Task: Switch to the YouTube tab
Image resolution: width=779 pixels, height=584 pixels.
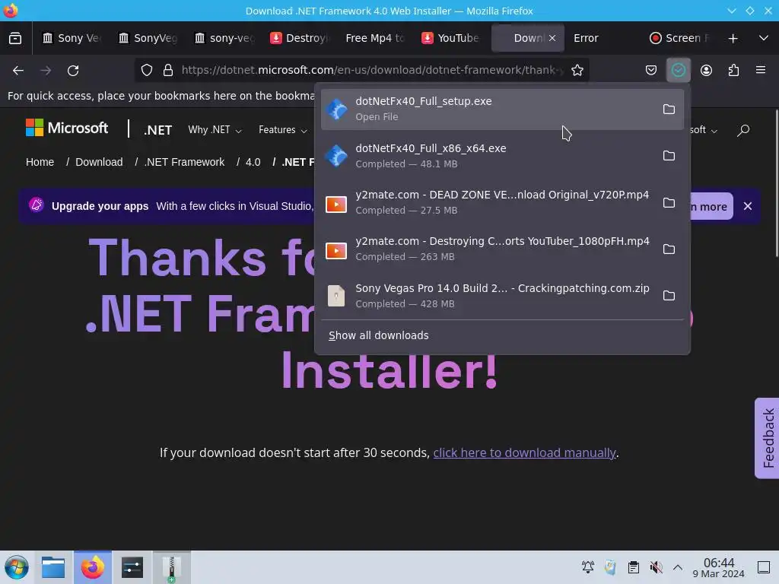Action: pyautogui.click(x=451, y=38)
